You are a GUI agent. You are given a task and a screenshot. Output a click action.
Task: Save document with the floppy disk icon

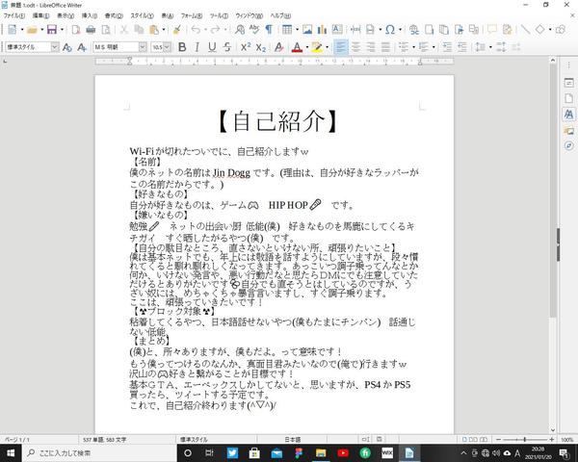coord(52,30)
